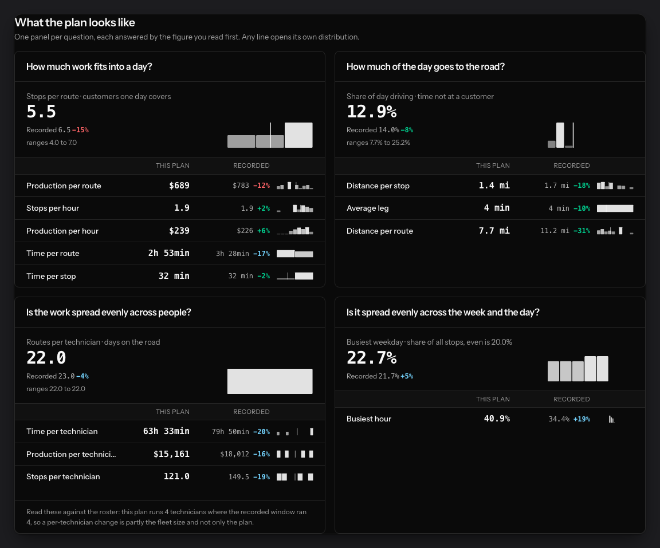Screen dimensions: 660x548
Task: Click the Busiest weekday bar chart
Action: [x=578, y=369]
